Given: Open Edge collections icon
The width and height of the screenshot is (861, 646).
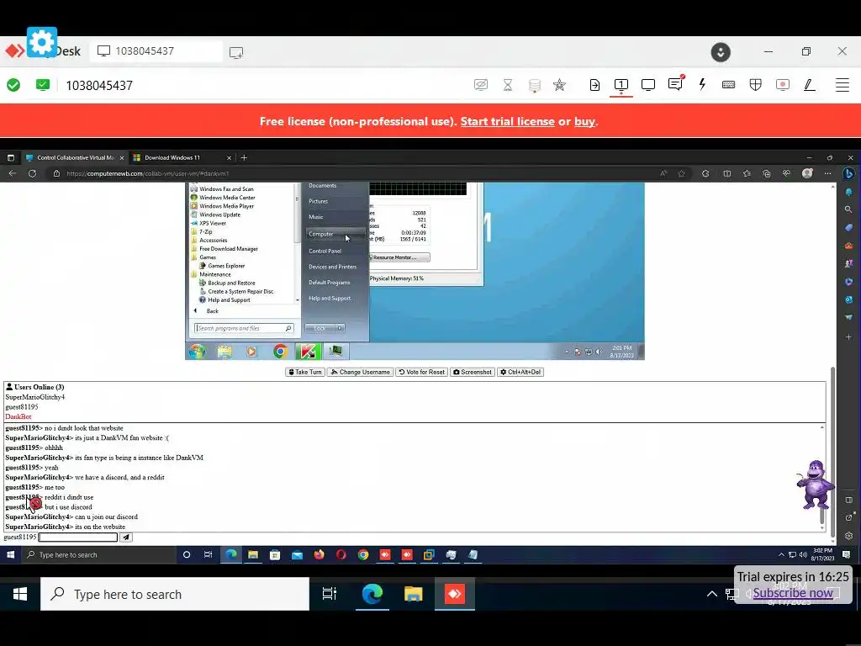Looking at the screenshot, I should point(767,173).
